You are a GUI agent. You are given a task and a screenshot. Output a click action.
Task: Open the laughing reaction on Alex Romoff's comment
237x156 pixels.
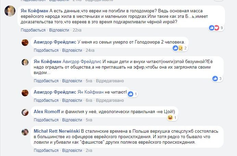point(172,118)
